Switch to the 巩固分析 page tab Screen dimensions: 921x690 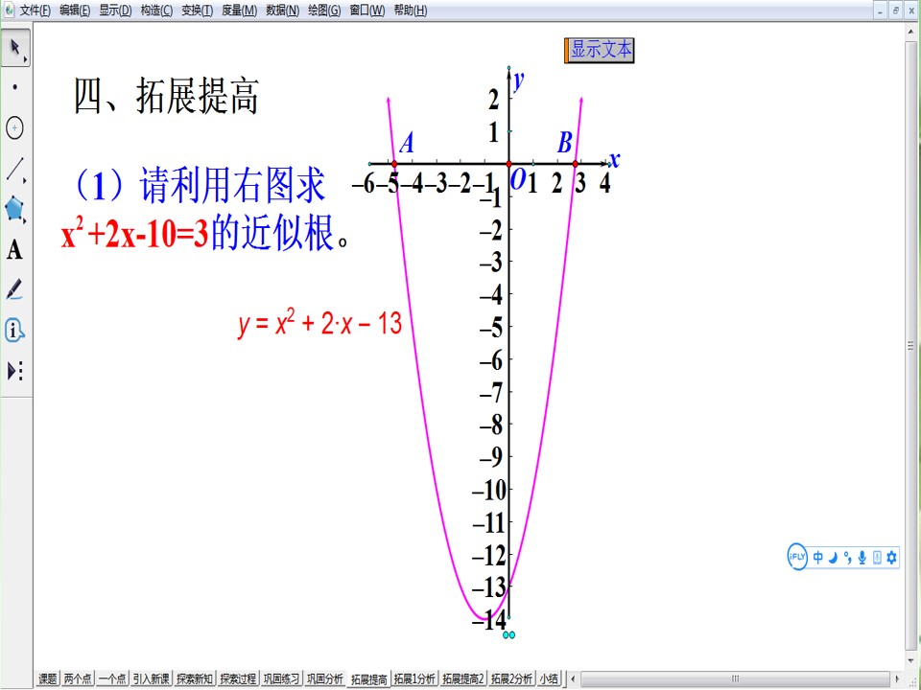point(325,678)
